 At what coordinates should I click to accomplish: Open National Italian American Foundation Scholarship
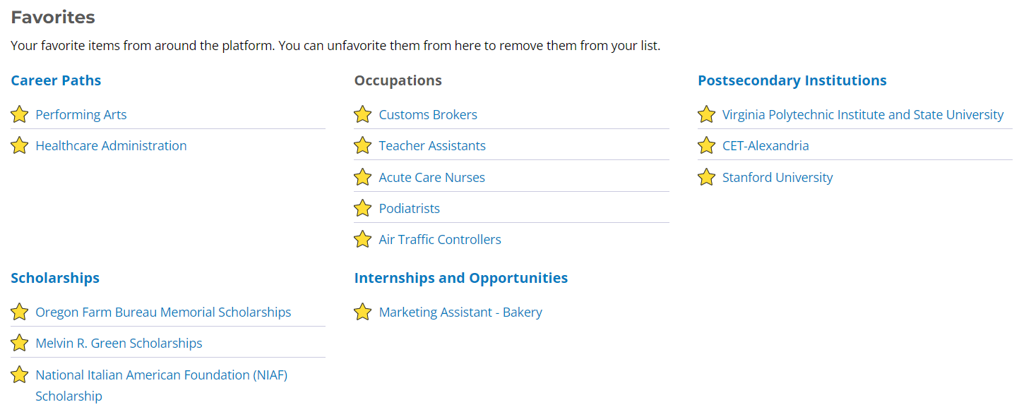click(x=161, y=375)
